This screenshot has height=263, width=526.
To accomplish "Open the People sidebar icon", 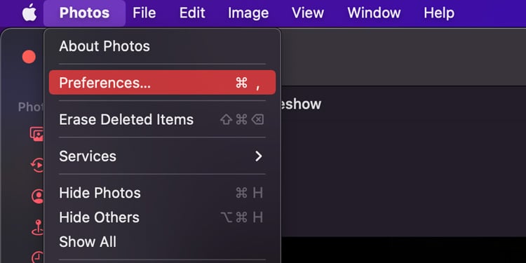I will tap(38, 196).
